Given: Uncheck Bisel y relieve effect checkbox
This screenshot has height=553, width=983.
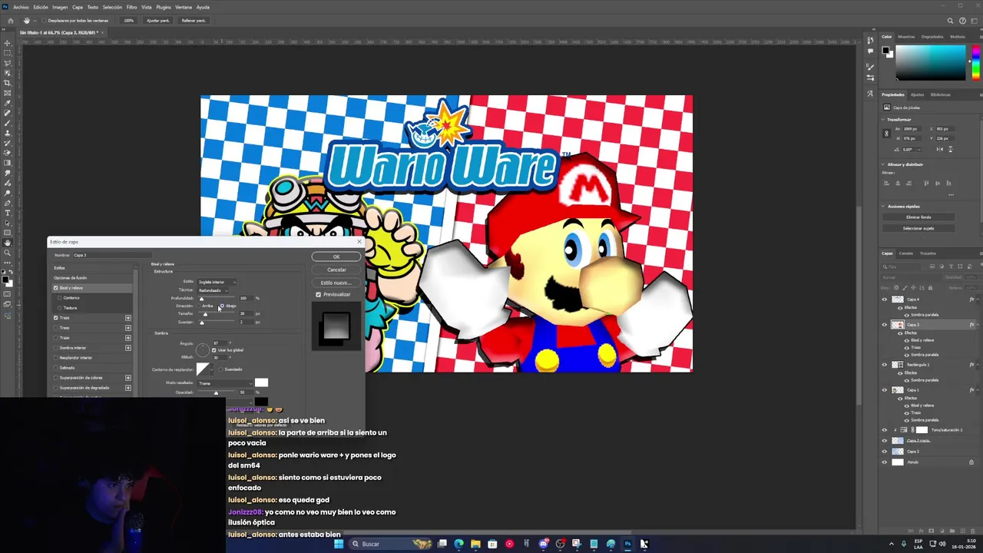Looking at the screenshot, I should tap(56, 288).
